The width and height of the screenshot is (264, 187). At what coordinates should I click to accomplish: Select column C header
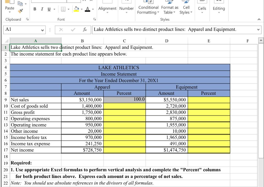(125, 41)
